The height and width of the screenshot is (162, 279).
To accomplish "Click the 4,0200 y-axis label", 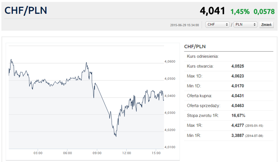I will tap(170, 130).
